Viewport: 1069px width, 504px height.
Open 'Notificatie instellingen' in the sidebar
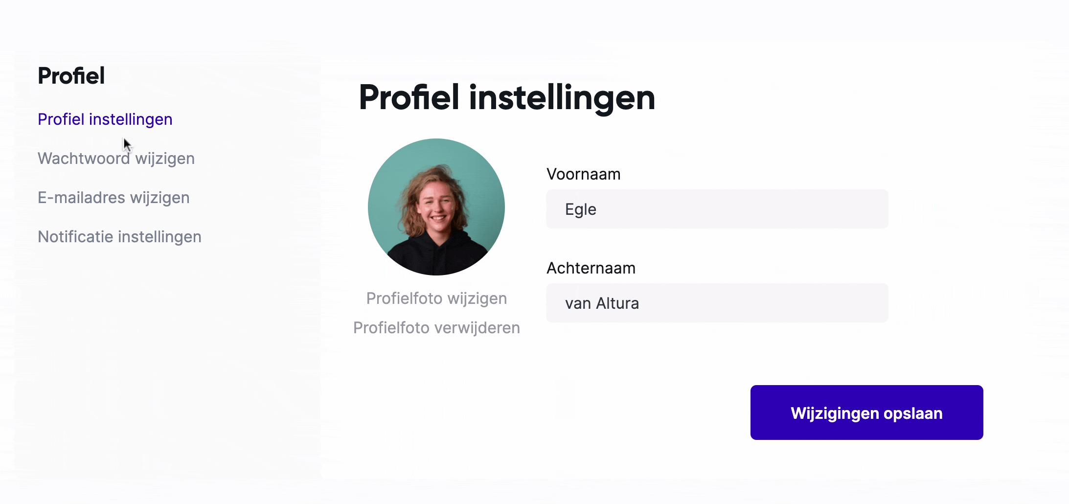tap(119, 237)
